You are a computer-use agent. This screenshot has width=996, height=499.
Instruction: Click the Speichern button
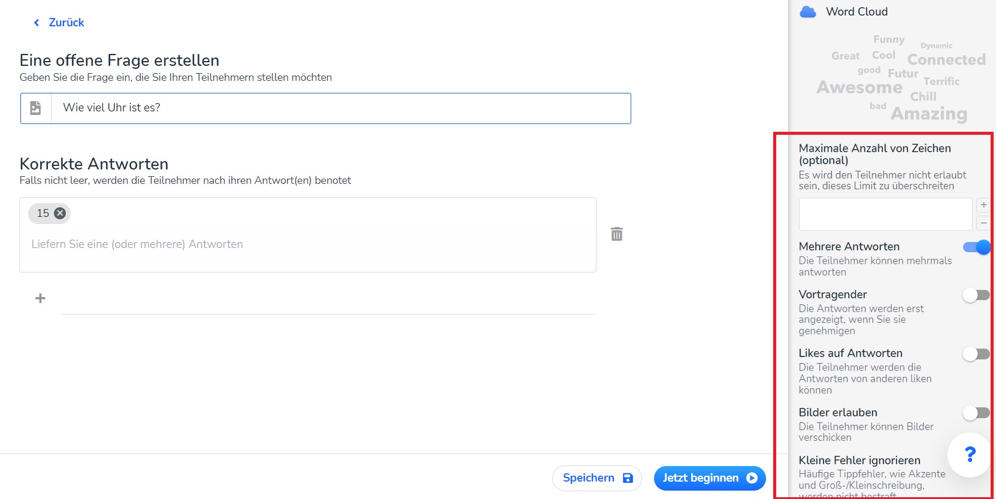point(597,478)
